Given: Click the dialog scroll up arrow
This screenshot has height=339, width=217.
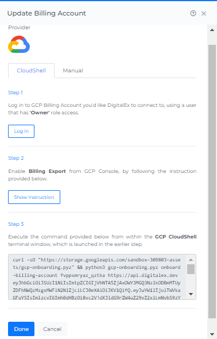Looking at the screenshot, I should point(212,30).
